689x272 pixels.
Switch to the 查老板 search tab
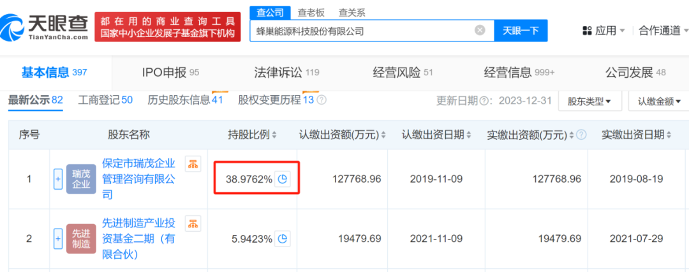(311, 13)
